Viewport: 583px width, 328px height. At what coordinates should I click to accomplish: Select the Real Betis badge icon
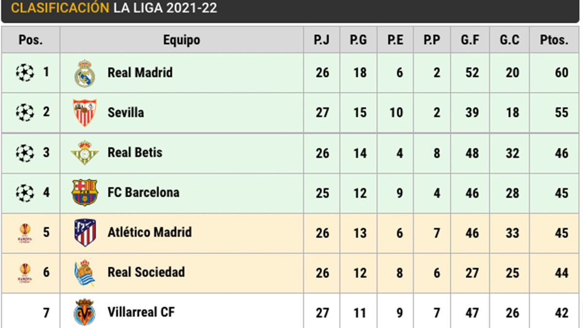[x=85, y=153]
